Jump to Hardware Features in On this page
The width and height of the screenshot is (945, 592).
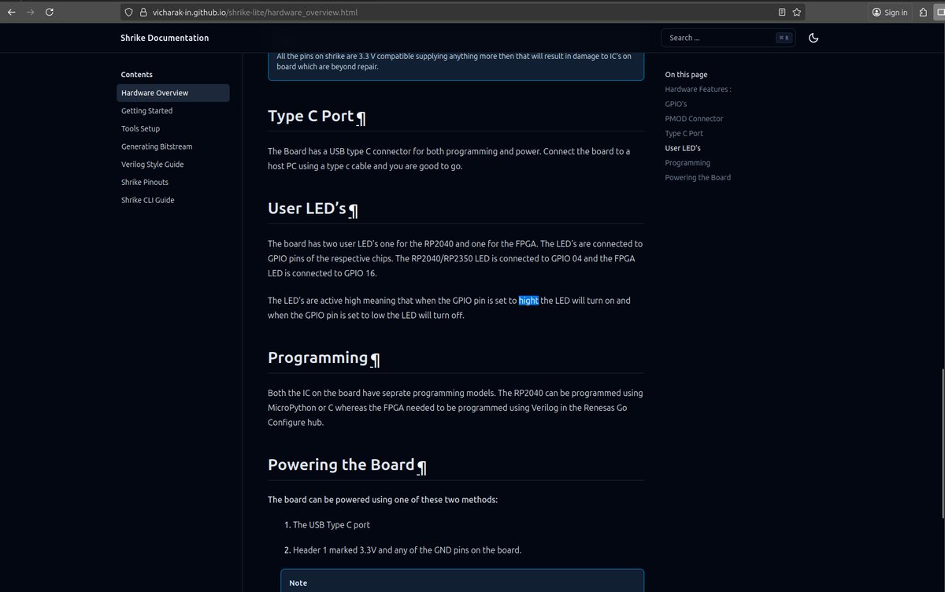[698, 89]
